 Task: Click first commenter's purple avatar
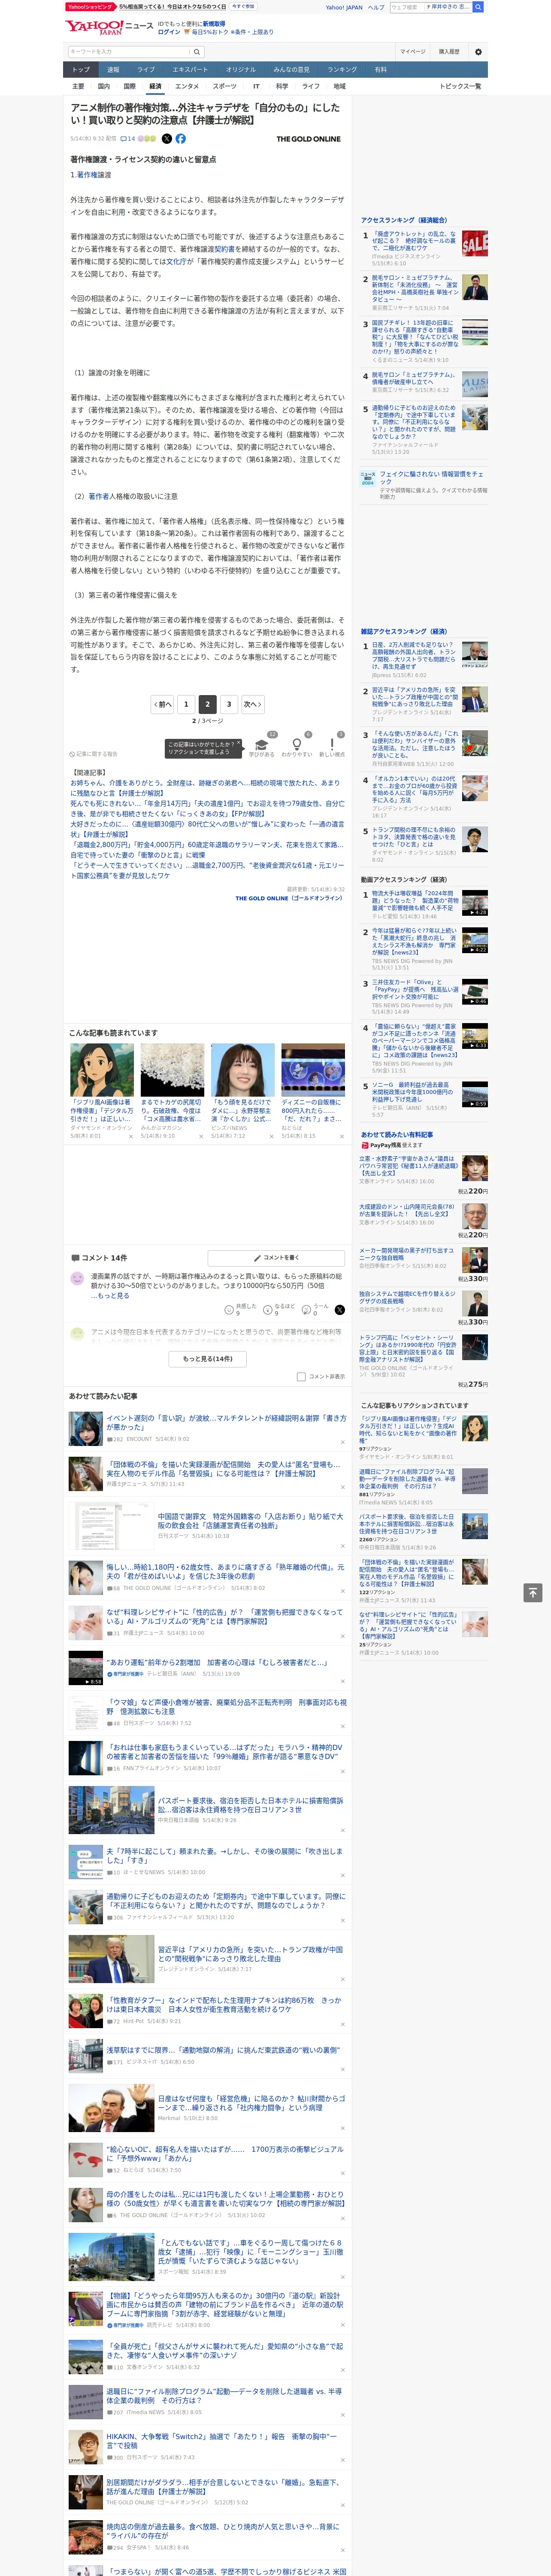[x=77, y=1278]
